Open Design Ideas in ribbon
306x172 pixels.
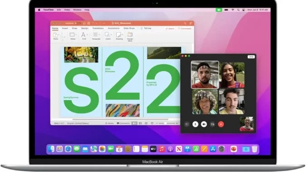point(130,37)
